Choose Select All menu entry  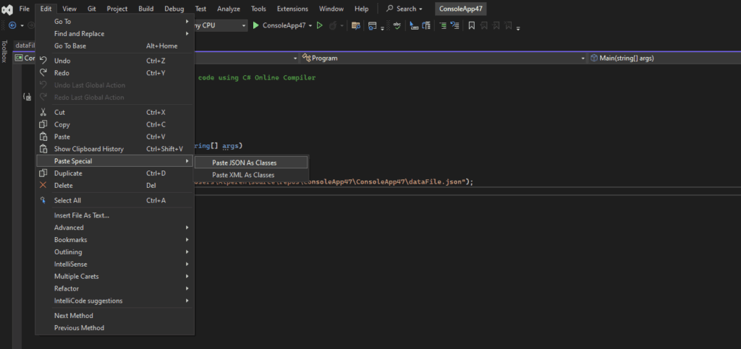click(115, 200)
